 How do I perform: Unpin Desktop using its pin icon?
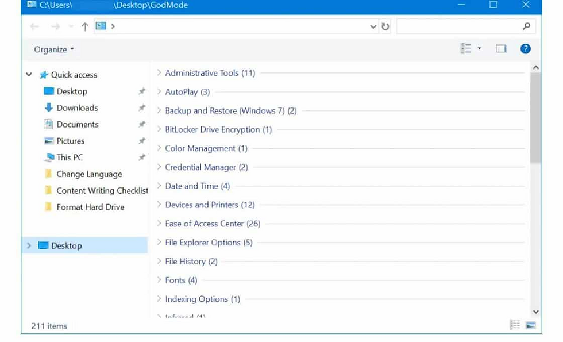142,91
